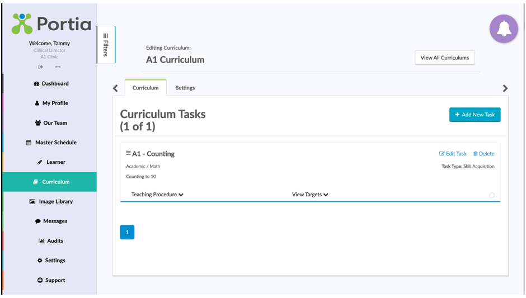Screen dimensions: 526x298
Task: Go to page 1 in pagination
Action: 127,232
